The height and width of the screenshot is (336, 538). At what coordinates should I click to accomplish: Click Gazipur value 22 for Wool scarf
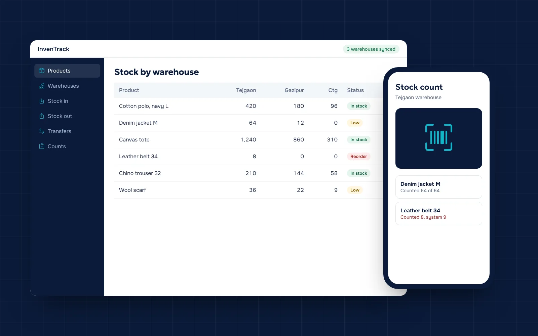(x=300, y=190)
